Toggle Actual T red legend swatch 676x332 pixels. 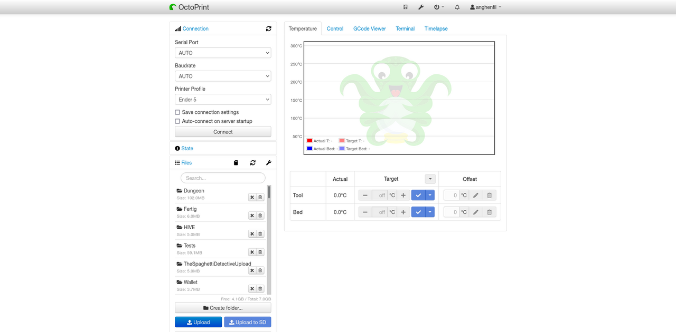click(309, 141)
